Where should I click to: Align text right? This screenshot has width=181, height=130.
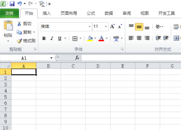pos(147,38)
